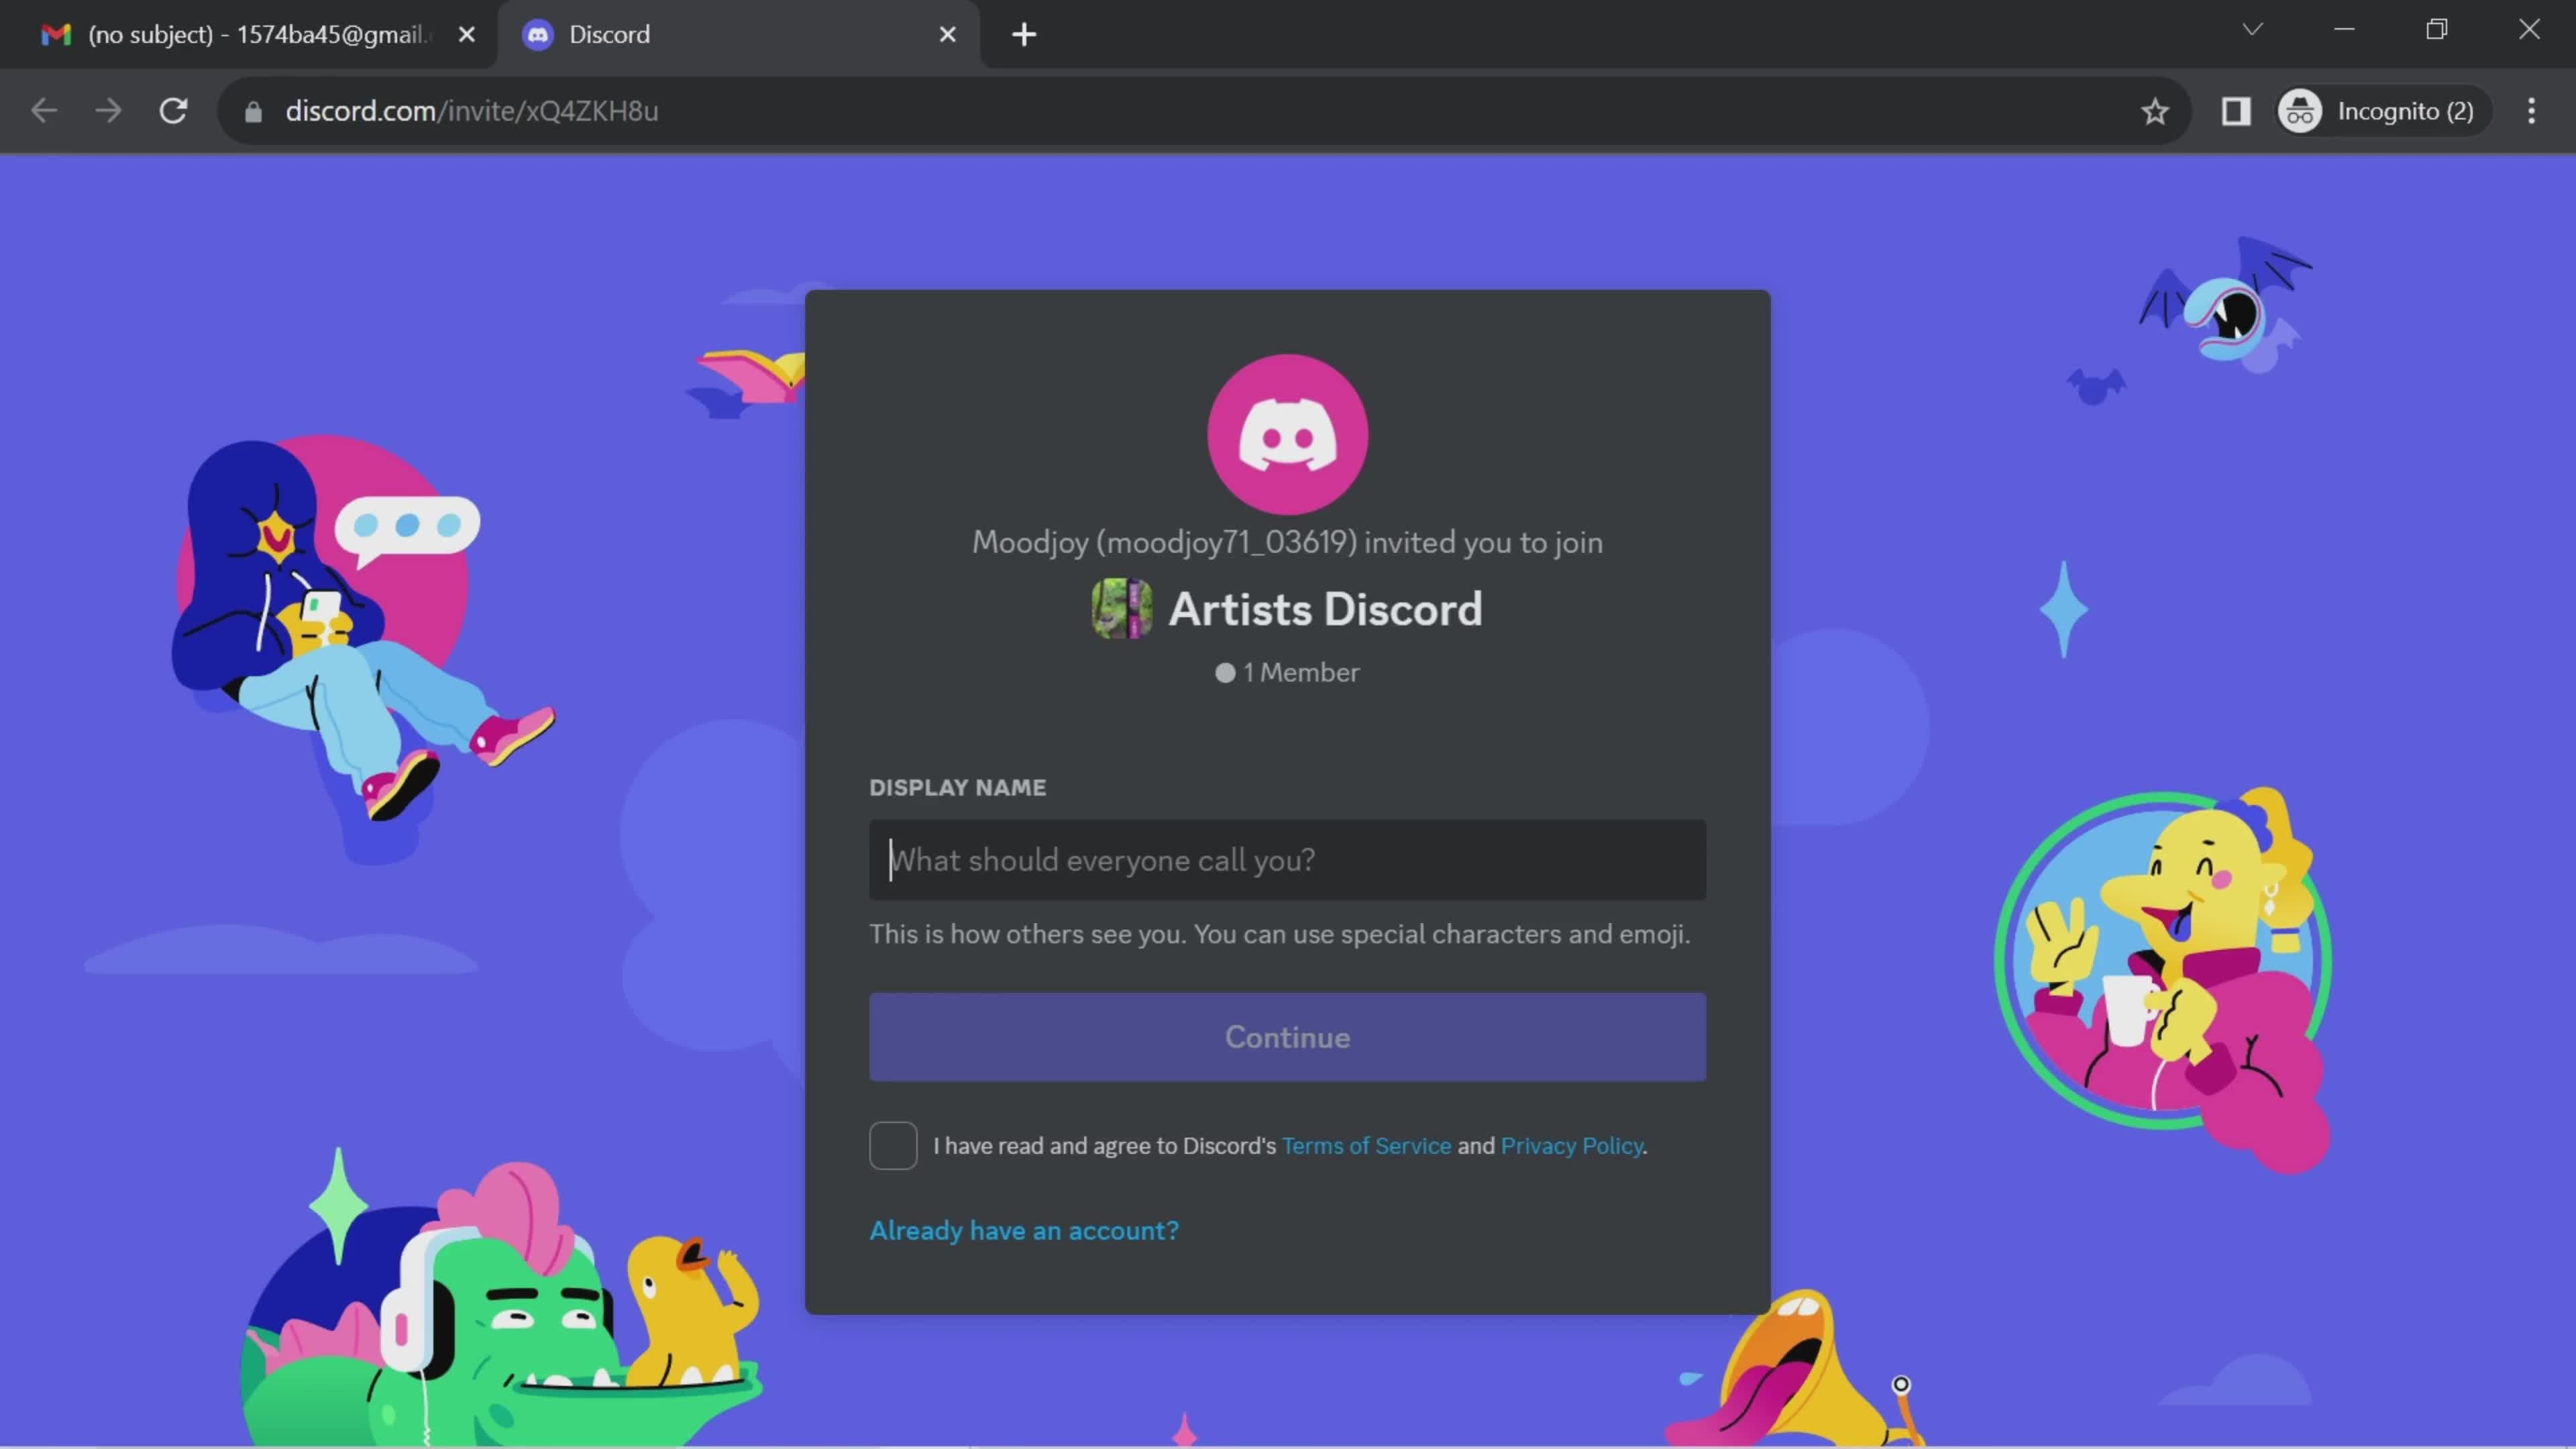View site info via the lock icon

(253, 112)
